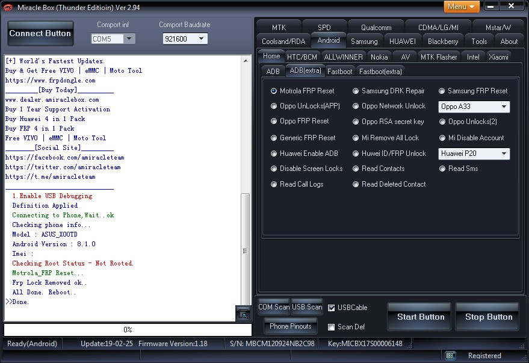The image size is (529, 363).
Task: Switch to the SPD tab
Action: pyautogui.click(x=324, y=27)
